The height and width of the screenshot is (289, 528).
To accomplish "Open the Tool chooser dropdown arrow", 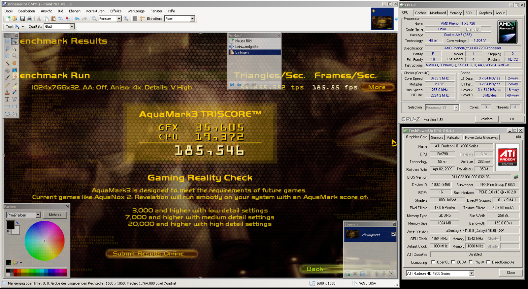I will coord(23,27).
